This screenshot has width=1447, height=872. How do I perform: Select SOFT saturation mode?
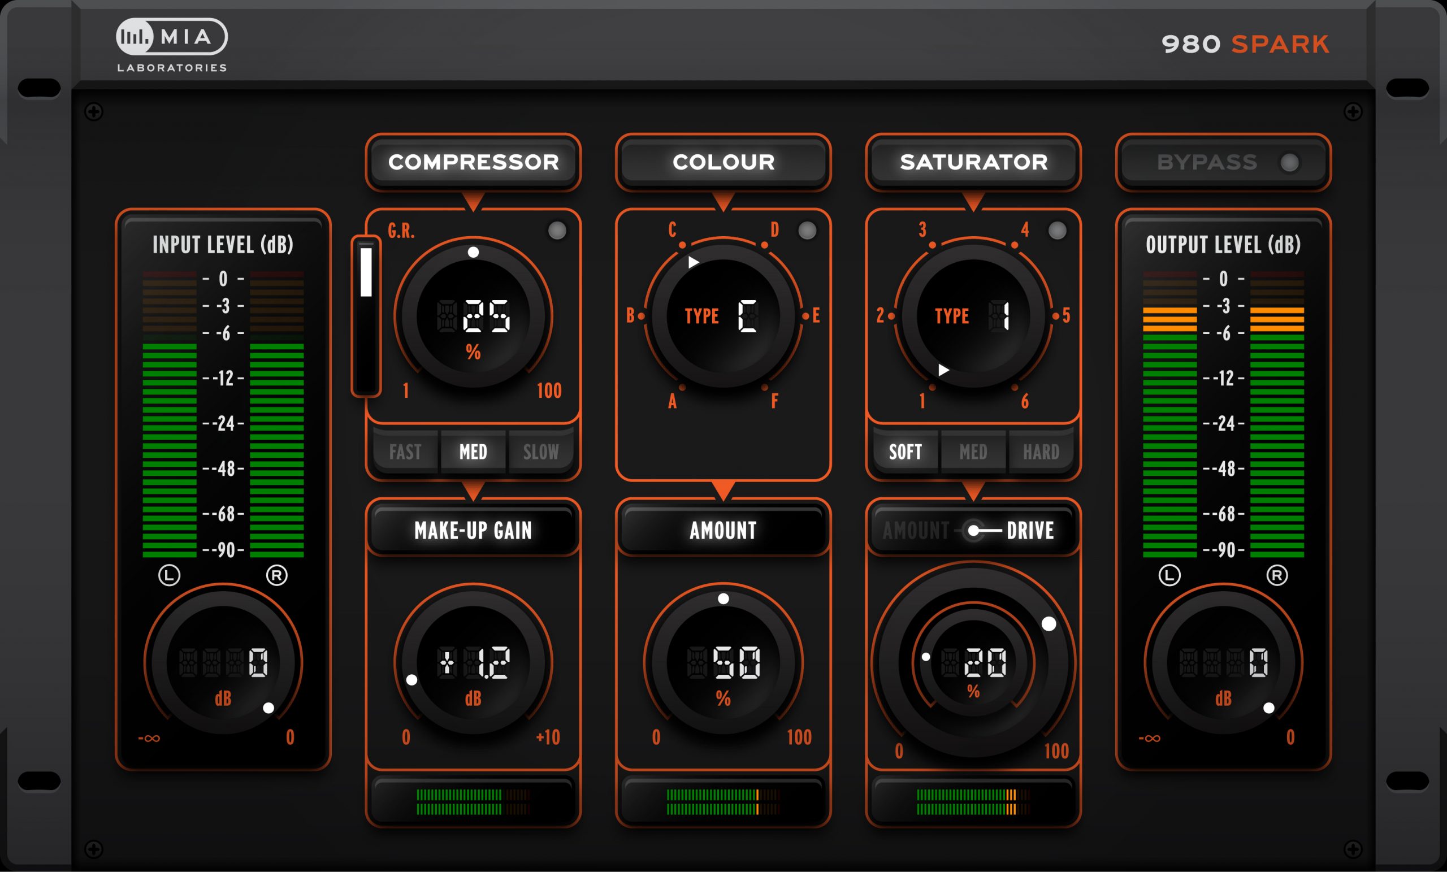pyautogui.click(x=906, y=452)
